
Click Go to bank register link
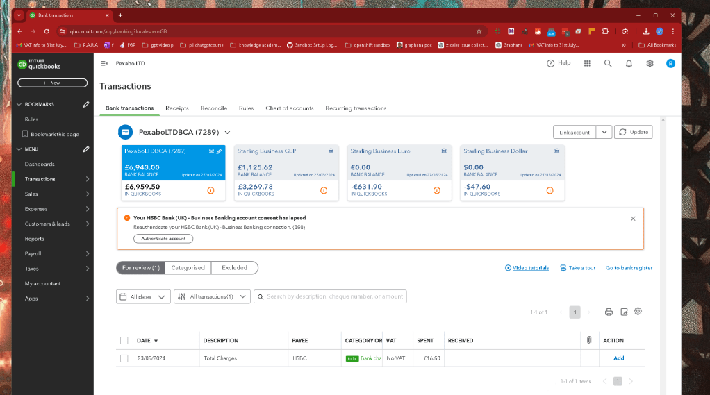[x=629, y=268]
